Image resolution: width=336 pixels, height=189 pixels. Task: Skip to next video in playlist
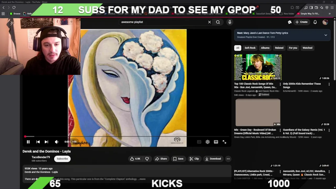[x=46, y=142]
